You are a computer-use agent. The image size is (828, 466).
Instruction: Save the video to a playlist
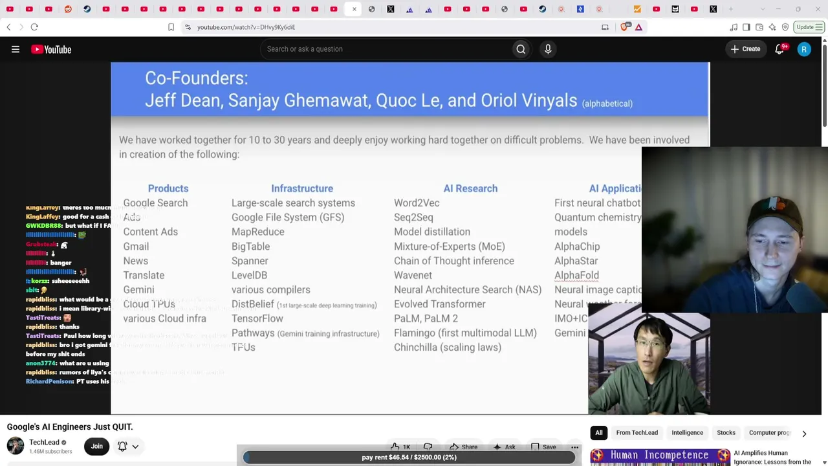pyautogui.click(x=543, y=447)
